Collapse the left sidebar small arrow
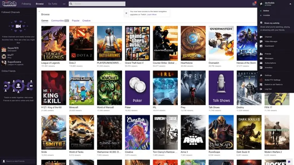 (39, 11)
